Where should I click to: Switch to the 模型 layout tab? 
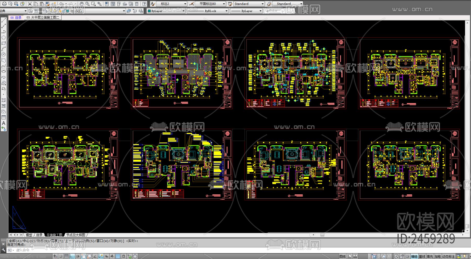click(x=29, y=235)
